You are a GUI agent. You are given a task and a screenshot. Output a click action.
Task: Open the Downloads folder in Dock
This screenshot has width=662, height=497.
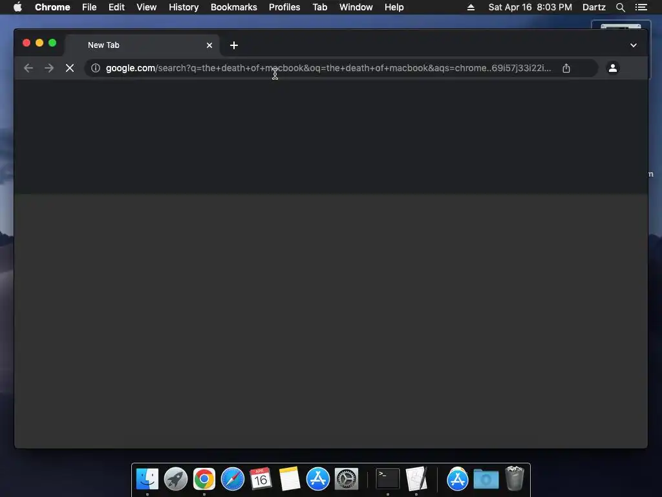point(486,479)
